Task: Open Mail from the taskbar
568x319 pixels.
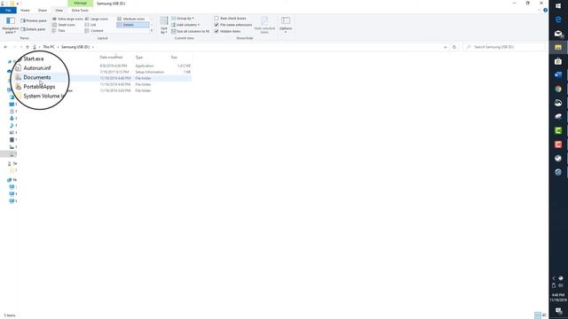Action: [558, 34]
